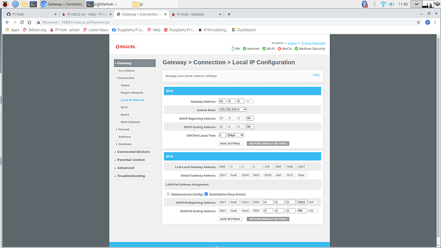Collapse the Gateway sidebar section
441x248 pixels.
pos(135,63)
